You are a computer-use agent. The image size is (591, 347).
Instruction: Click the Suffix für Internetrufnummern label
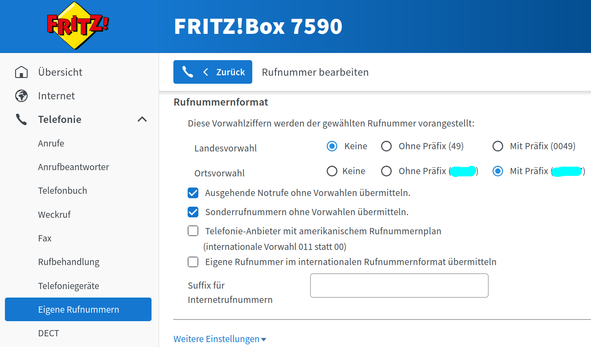pos(230,293)
